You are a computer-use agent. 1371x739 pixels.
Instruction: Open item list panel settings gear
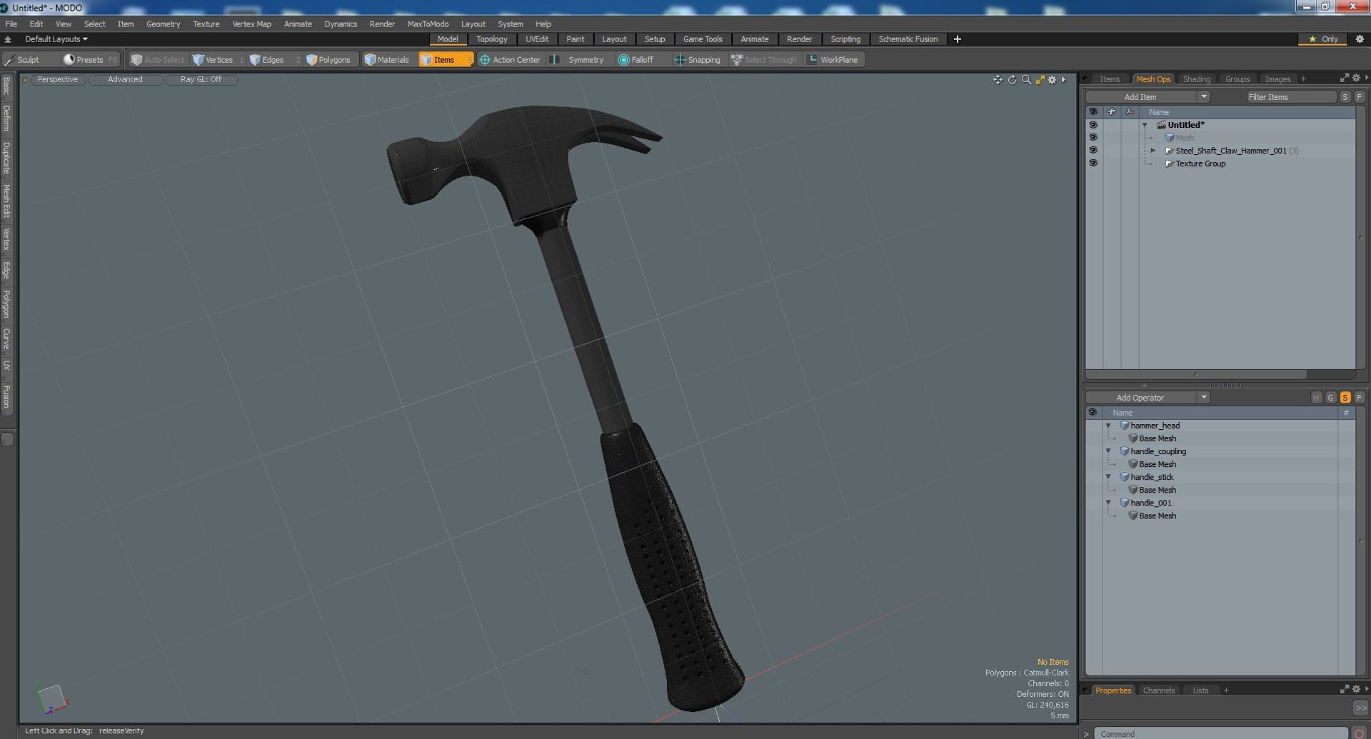click(1356, 79)
